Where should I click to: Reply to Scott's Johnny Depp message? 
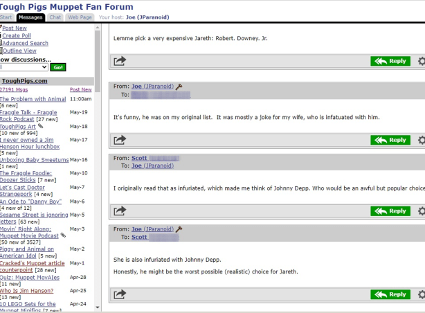[390, 211]
